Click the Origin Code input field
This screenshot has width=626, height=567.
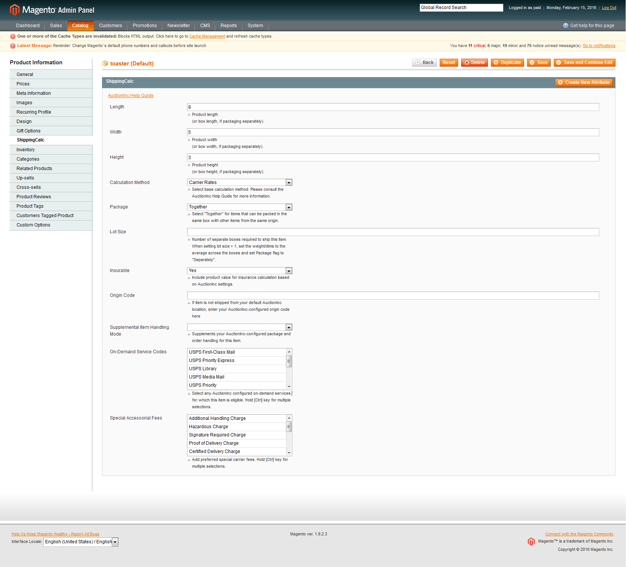pos(393,296)
